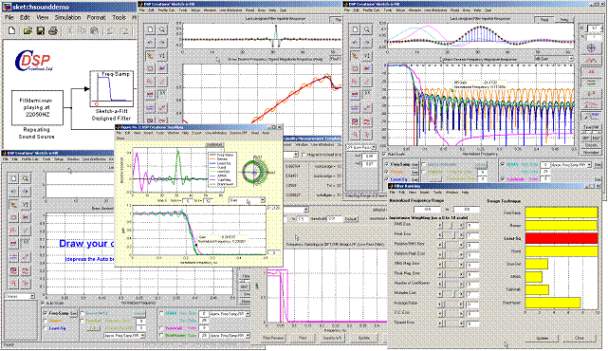Select red line tool in middle Sketch-a-Filt window
608x351 pixels.
[162, 82]
